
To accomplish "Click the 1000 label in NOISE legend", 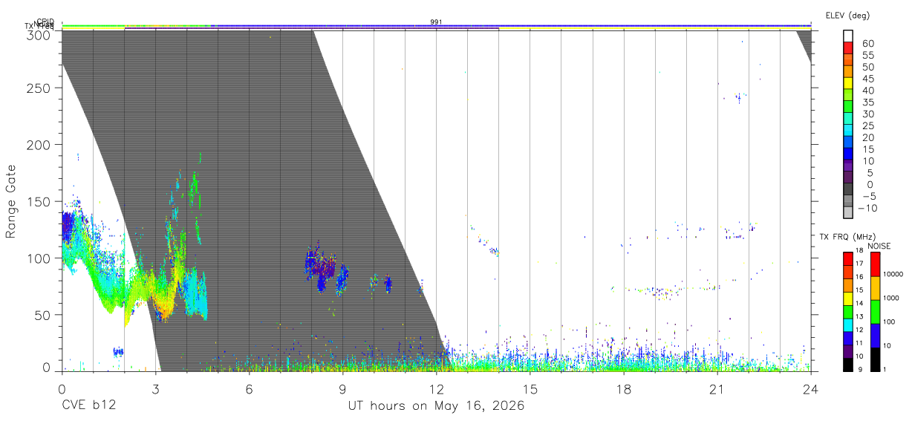I will [x=890, y=298].
